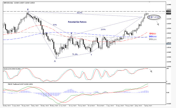Click the '1.6029' price axis label

pyautogui.click(x=169, y=24)
